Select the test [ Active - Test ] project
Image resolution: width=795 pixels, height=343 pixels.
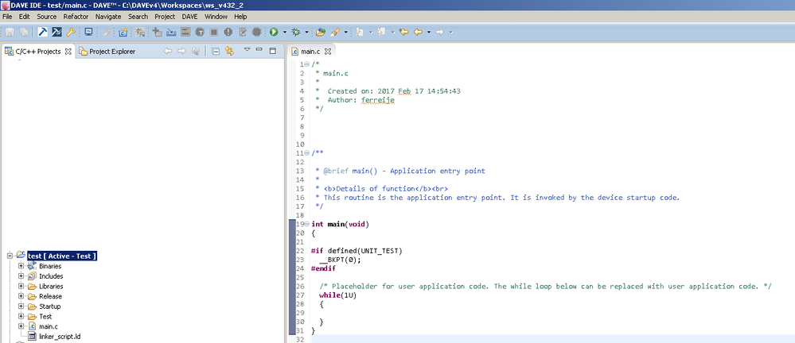point(62,256)
